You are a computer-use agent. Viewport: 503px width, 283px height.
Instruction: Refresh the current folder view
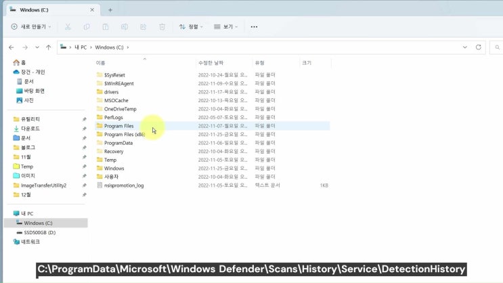pos(479,47)
